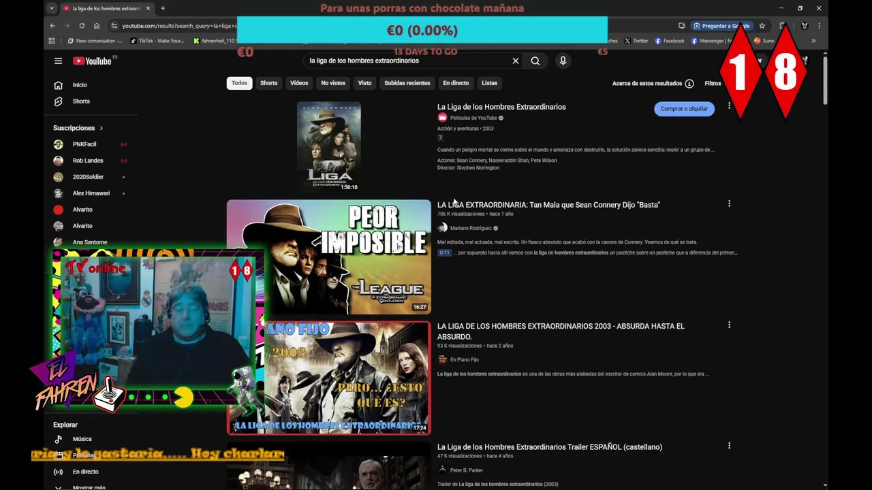Bookmark this page with the star
The width and height of the screenshot is (872, 490).
click(x=762, y=26)
